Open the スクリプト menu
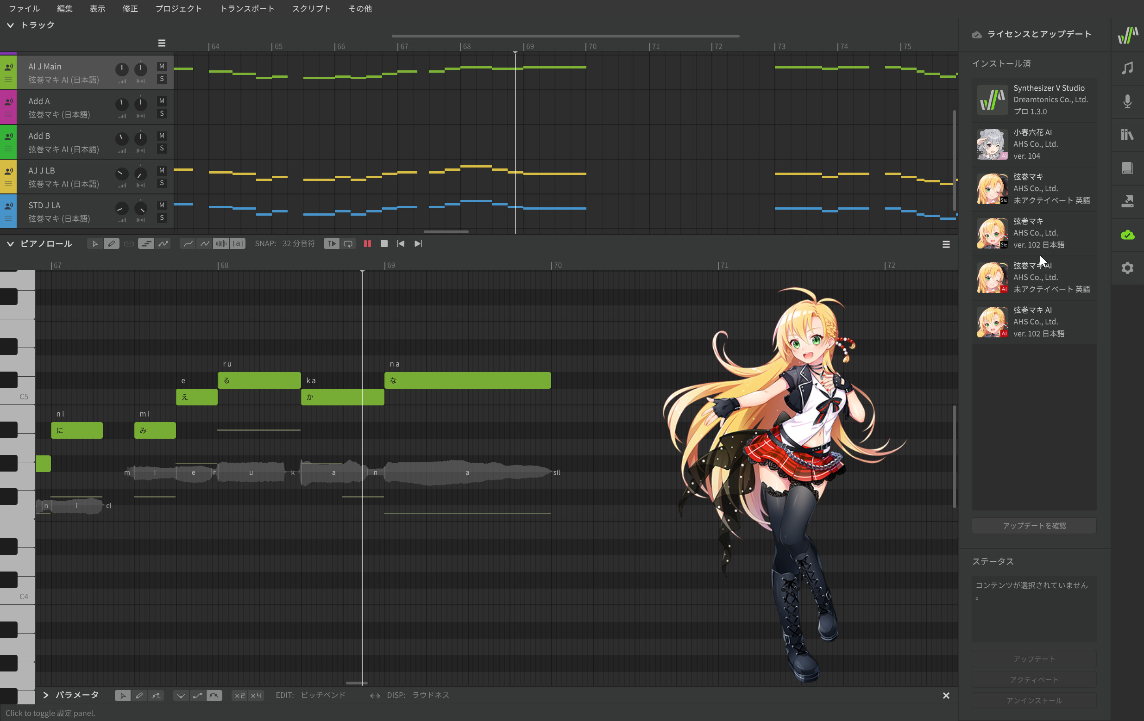This screenshot has height=721, width=1144. click(311, 8)
